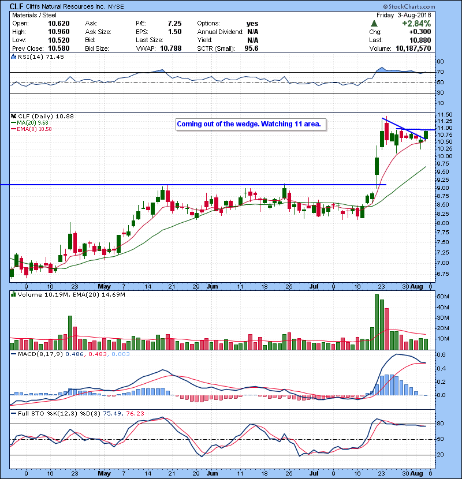Click the 'Materials / Steel' sector label
Screen dimensions: 462x479
34,15
